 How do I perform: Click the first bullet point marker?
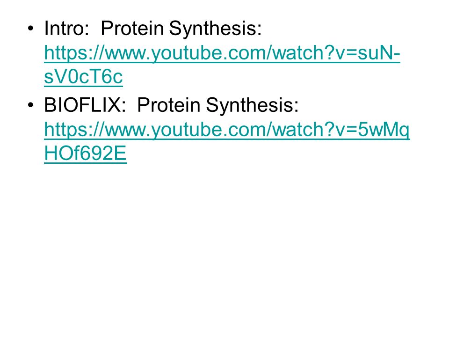pos(30,29)
